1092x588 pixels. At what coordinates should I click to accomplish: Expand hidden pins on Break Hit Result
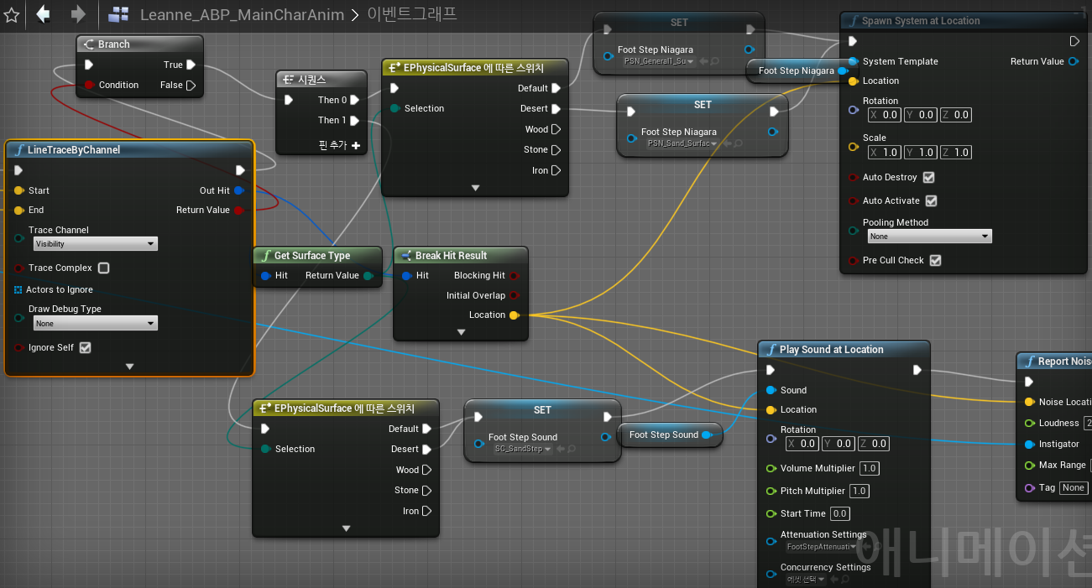pos(460,331)
